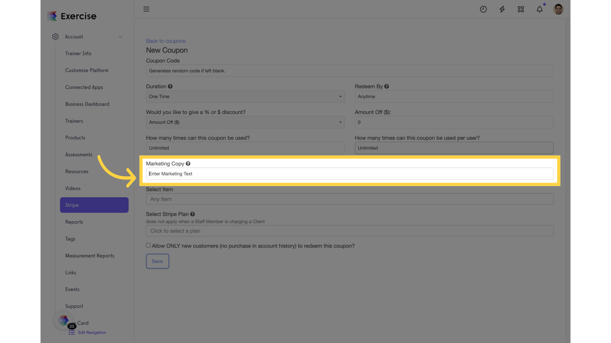Screen dimensions: 611x343
Task: Open notifications from the bell icon
Action: click(x=539, y=9)
